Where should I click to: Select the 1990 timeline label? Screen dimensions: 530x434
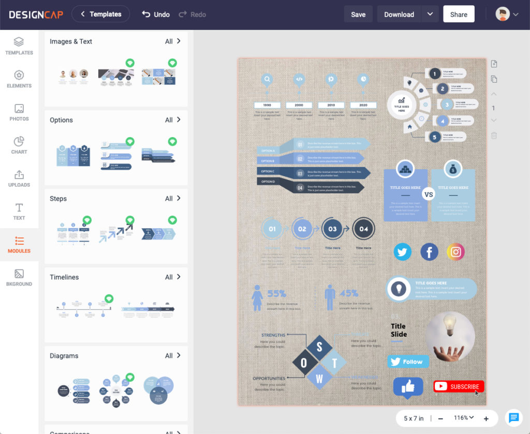coord(267,105)
